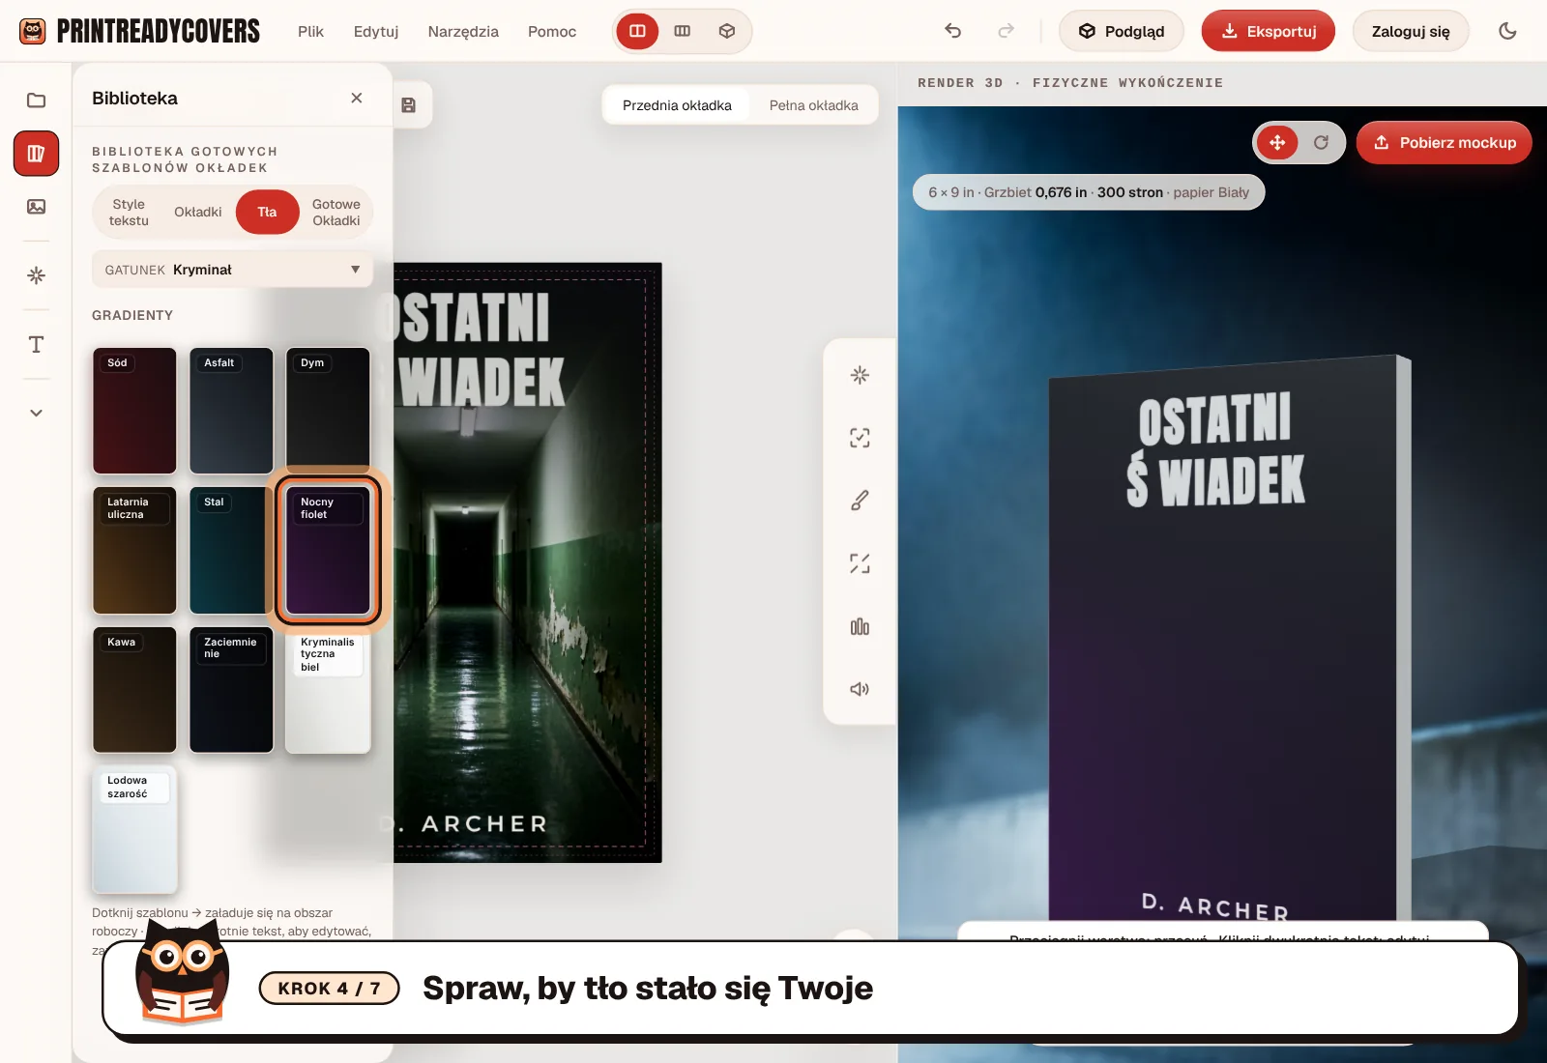Apply the Latarnia uliczna gradient

coord(134,551)
